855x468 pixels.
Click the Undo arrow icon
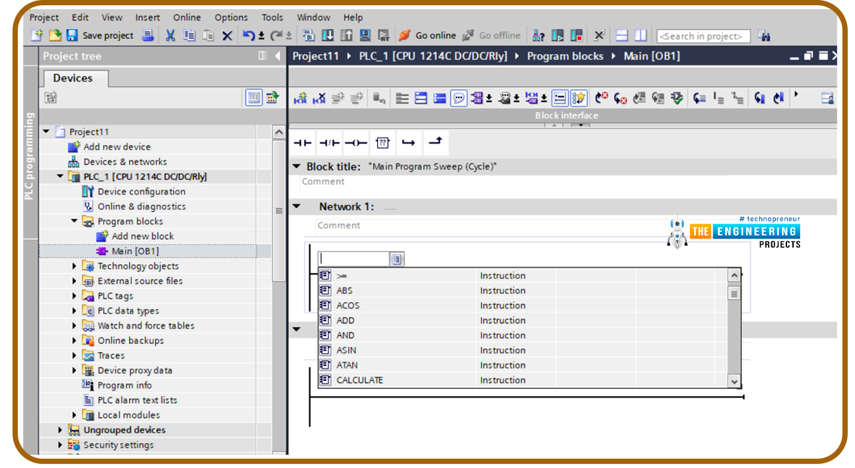pyautogui.click(x=249, y=36)
